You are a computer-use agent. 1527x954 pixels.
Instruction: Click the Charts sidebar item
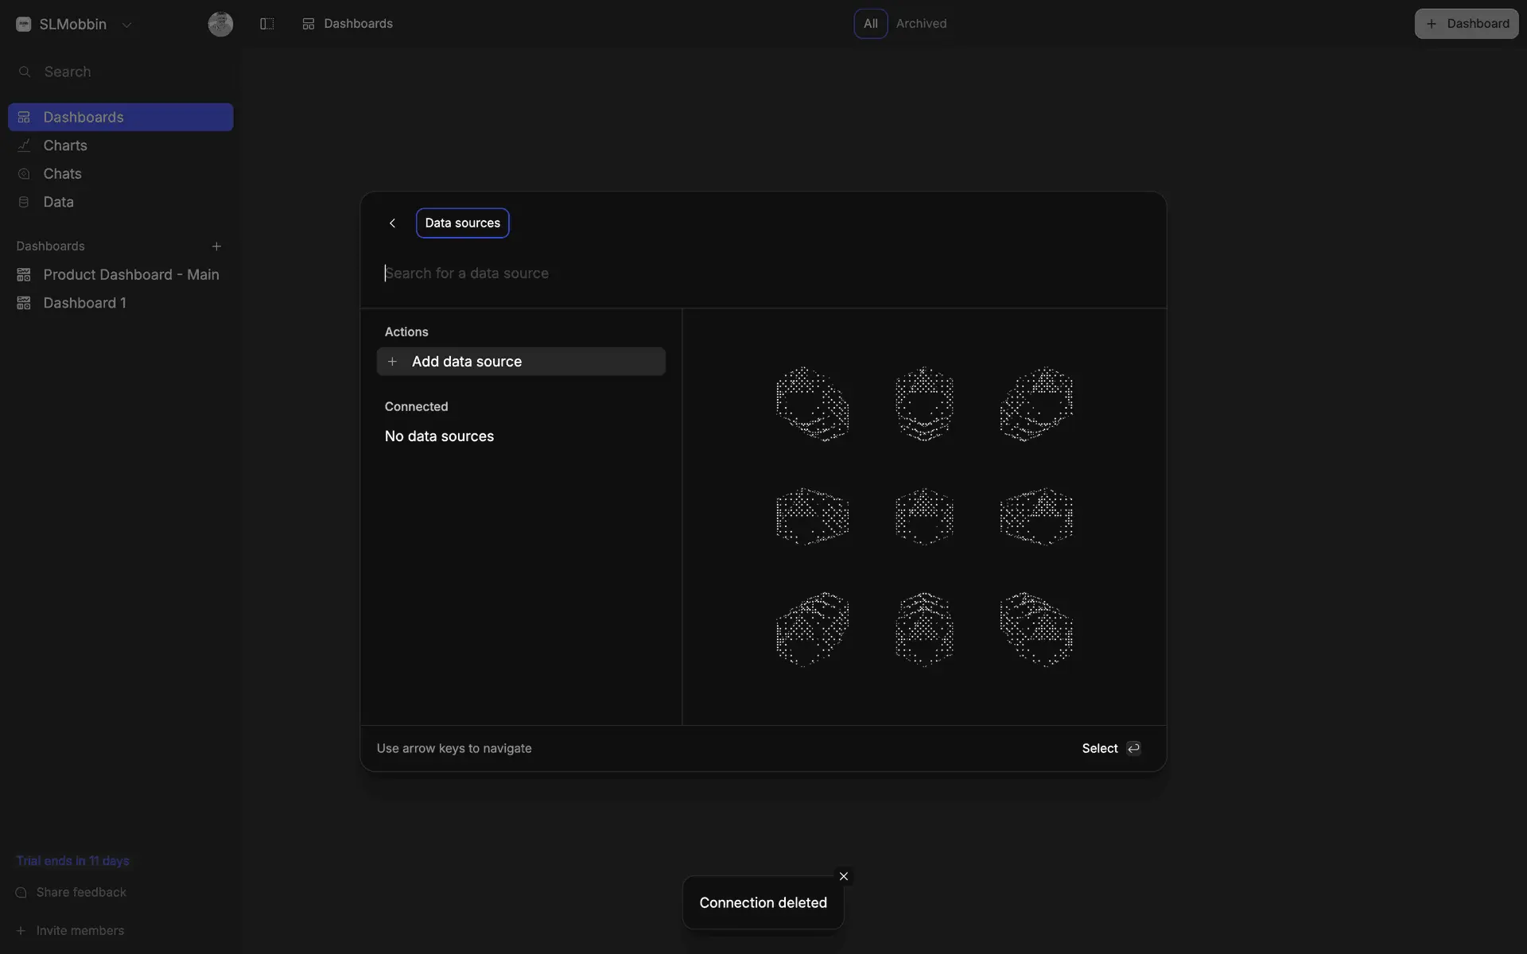click(x=65, y=145)
